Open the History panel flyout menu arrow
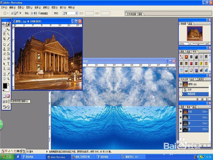The width and height of the screenshot is (213, 160). click(x=210, y=79)
